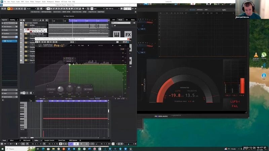Select the Pro-Q 3 insert slot
The height and width of the screenshot is (151, 269).
(x=9, y=41)
